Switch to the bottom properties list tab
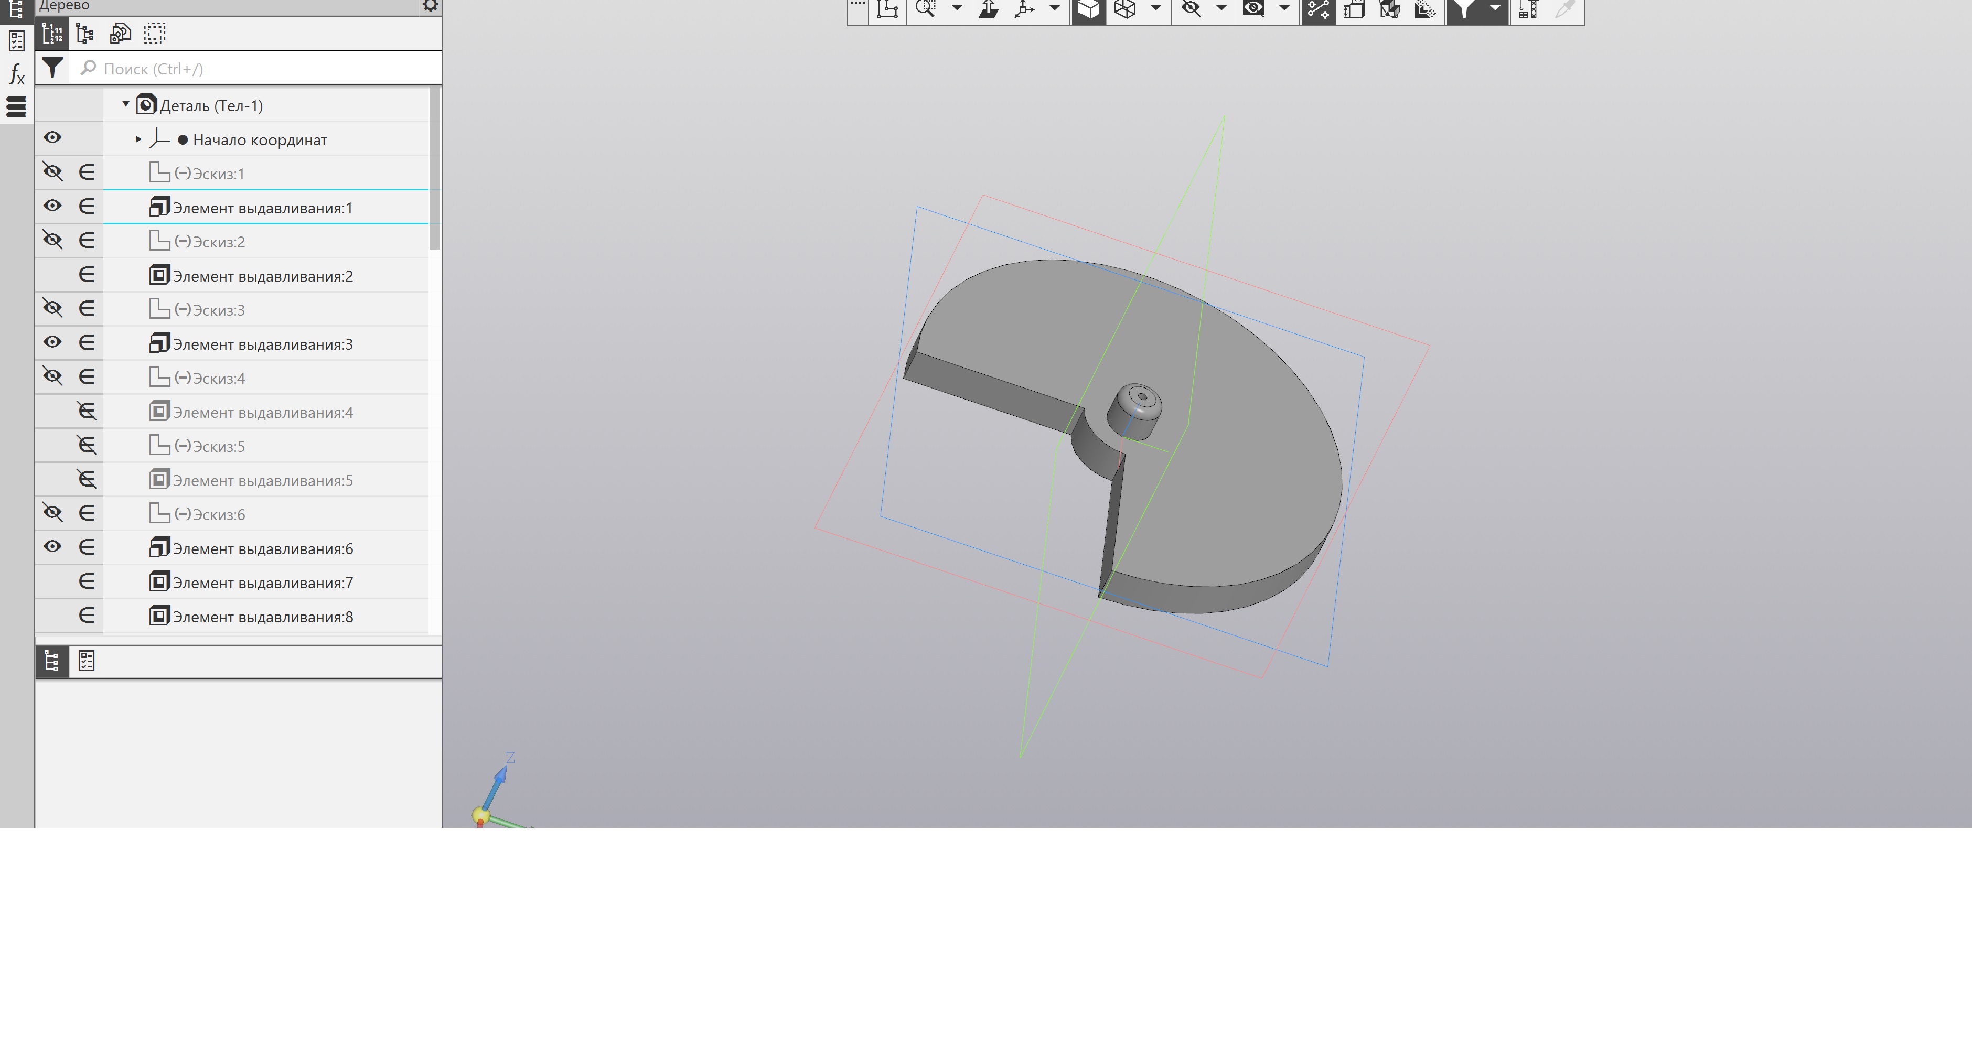 click(87, 661)
